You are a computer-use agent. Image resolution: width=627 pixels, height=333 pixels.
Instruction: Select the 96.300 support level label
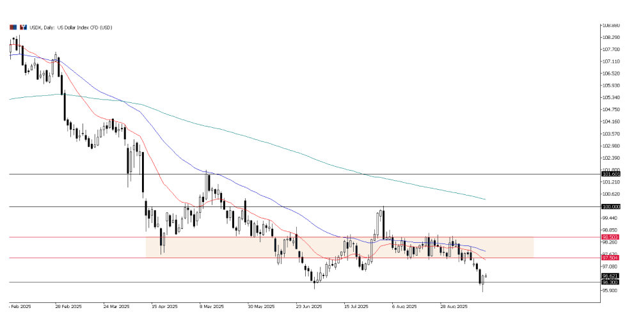coord(610,283)
